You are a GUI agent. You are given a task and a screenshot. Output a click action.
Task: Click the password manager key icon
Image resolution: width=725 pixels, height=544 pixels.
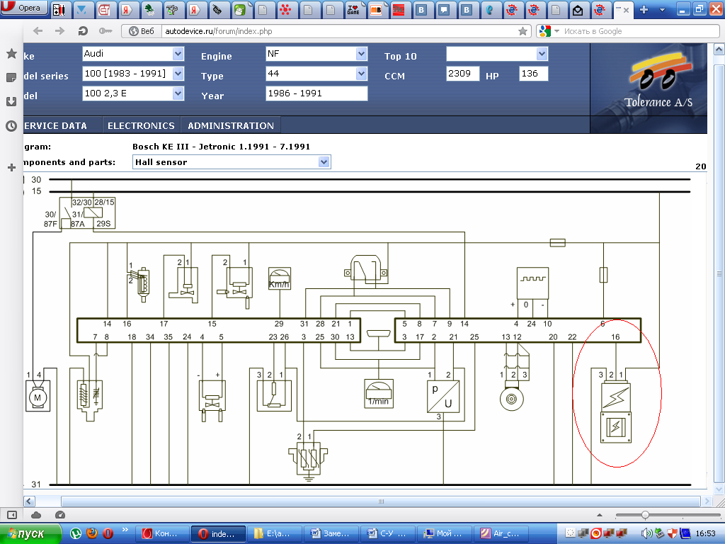105,31
